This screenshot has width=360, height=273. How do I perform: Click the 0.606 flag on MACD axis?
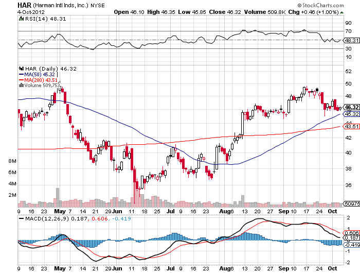tap(351, 233)
